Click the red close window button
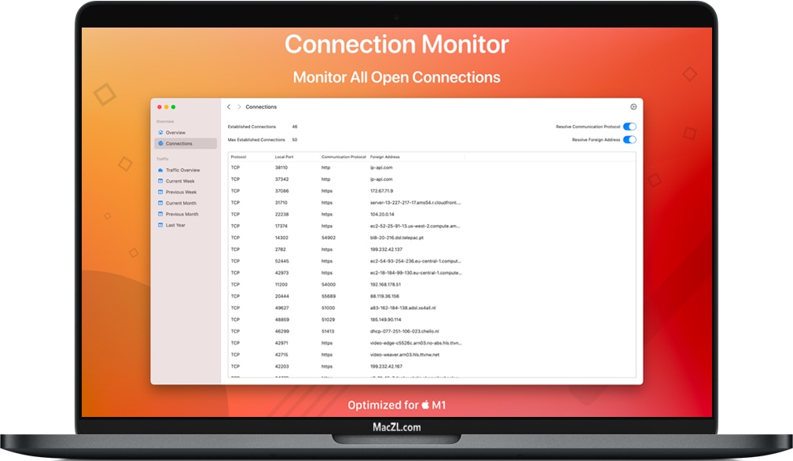793x461 pixels. [x=160, y=107]
